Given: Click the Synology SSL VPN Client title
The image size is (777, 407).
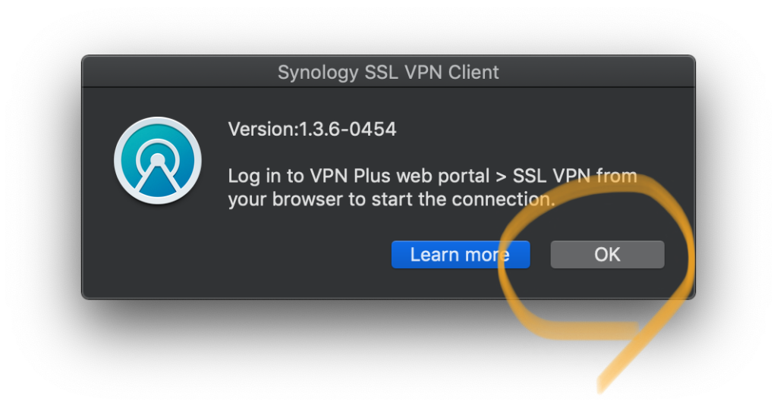Looking at the screenshot, I should pos(388,73).
